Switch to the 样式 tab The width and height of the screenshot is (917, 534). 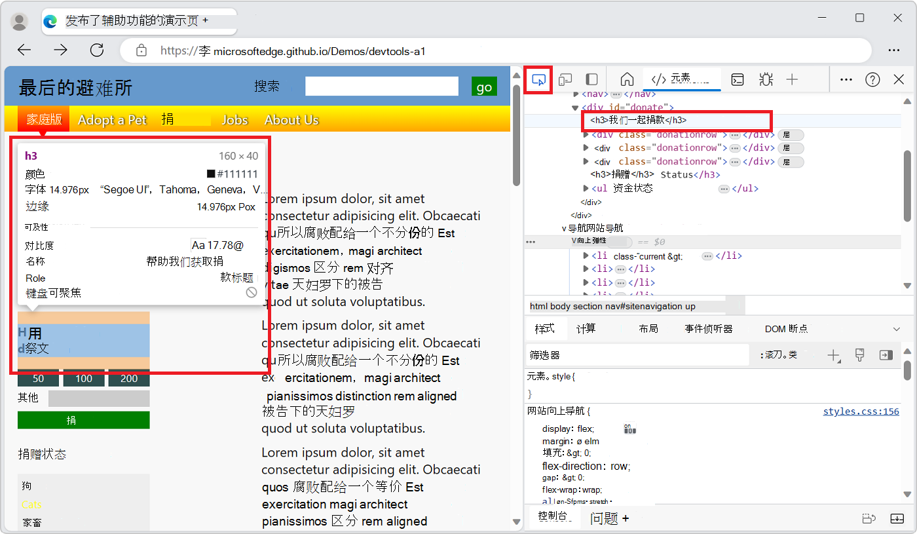544,329
